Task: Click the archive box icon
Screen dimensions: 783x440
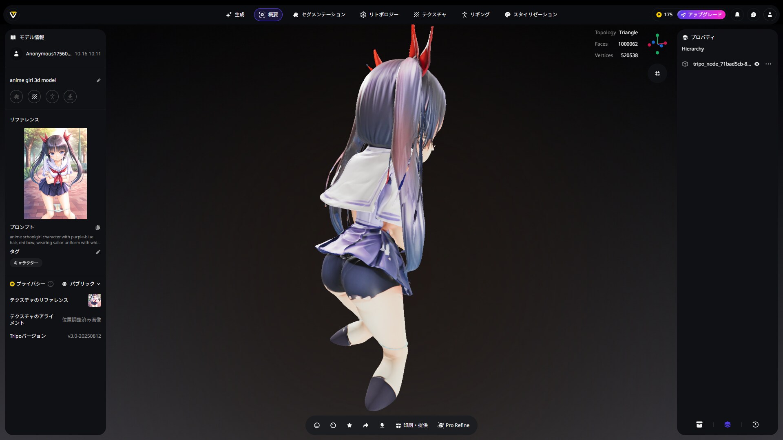Action: 699,425
